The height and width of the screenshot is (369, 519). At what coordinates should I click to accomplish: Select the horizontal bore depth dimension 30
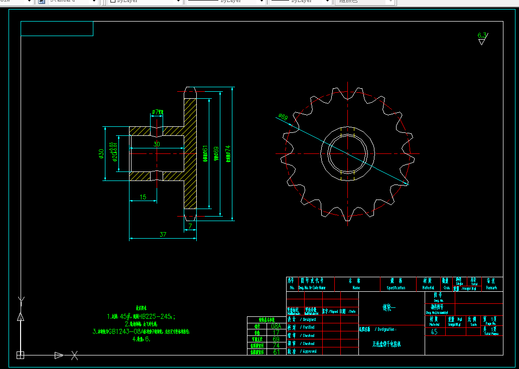157,144
